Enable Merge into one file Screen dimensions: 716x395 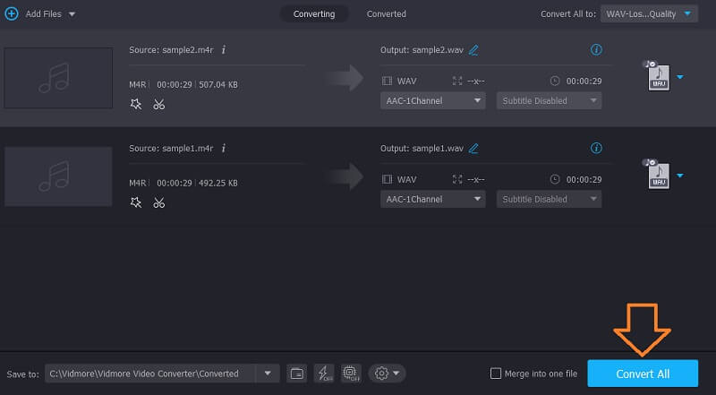click(497, 374)
